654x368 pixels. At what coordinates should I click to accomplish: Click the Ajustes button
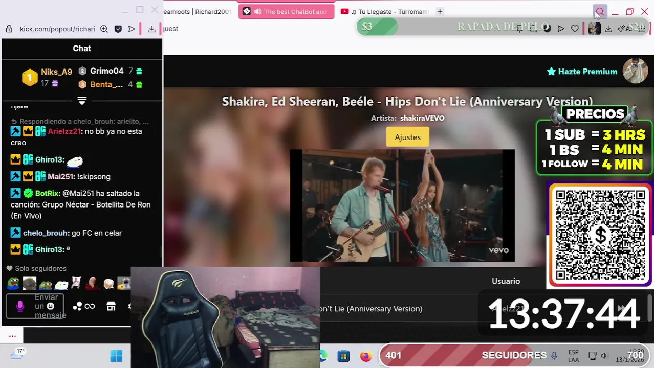click(x=407, y=137)
